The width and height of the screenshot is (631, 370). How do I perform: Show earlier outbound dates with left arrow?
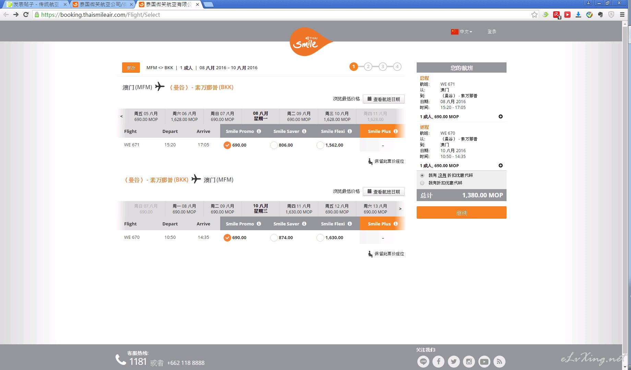(x=121, y=116)
